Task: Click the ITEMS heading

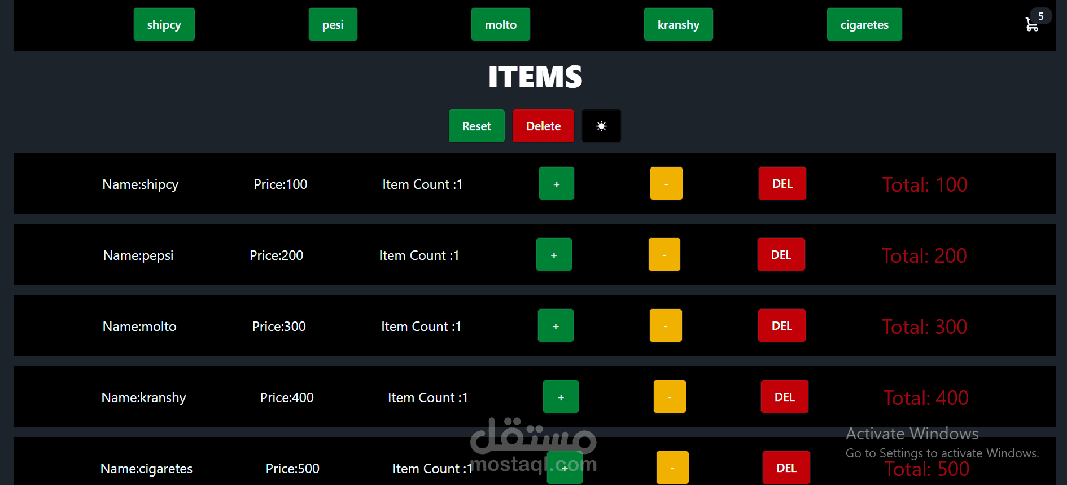Action: tap(535, 77)
